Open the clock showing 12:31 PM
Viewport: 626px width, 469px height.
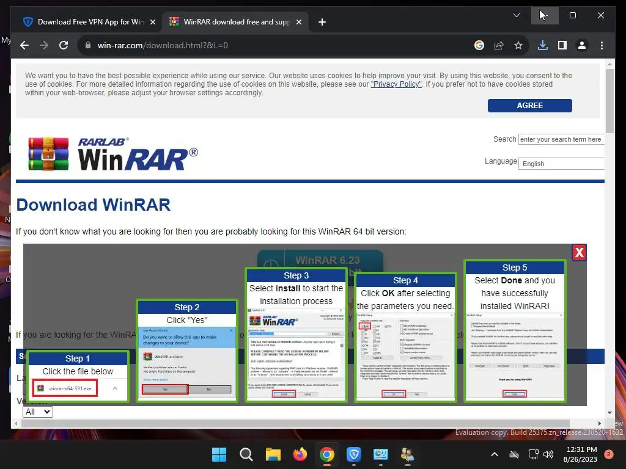tap(580, 454)
